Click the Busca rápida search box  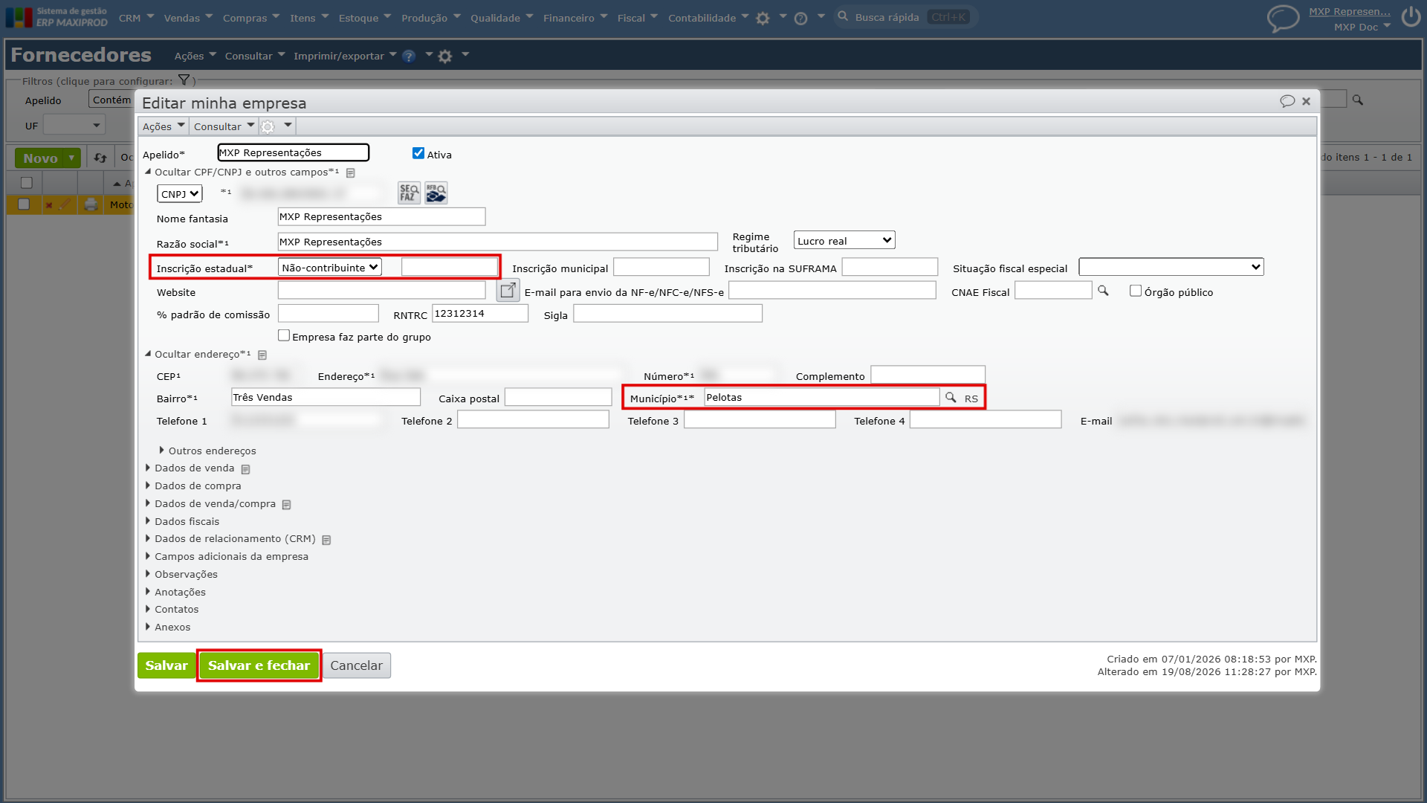[x=905, y=17]
